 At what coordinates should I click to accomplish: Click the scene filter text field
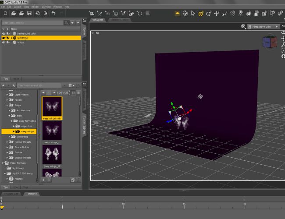coord(33,22)
